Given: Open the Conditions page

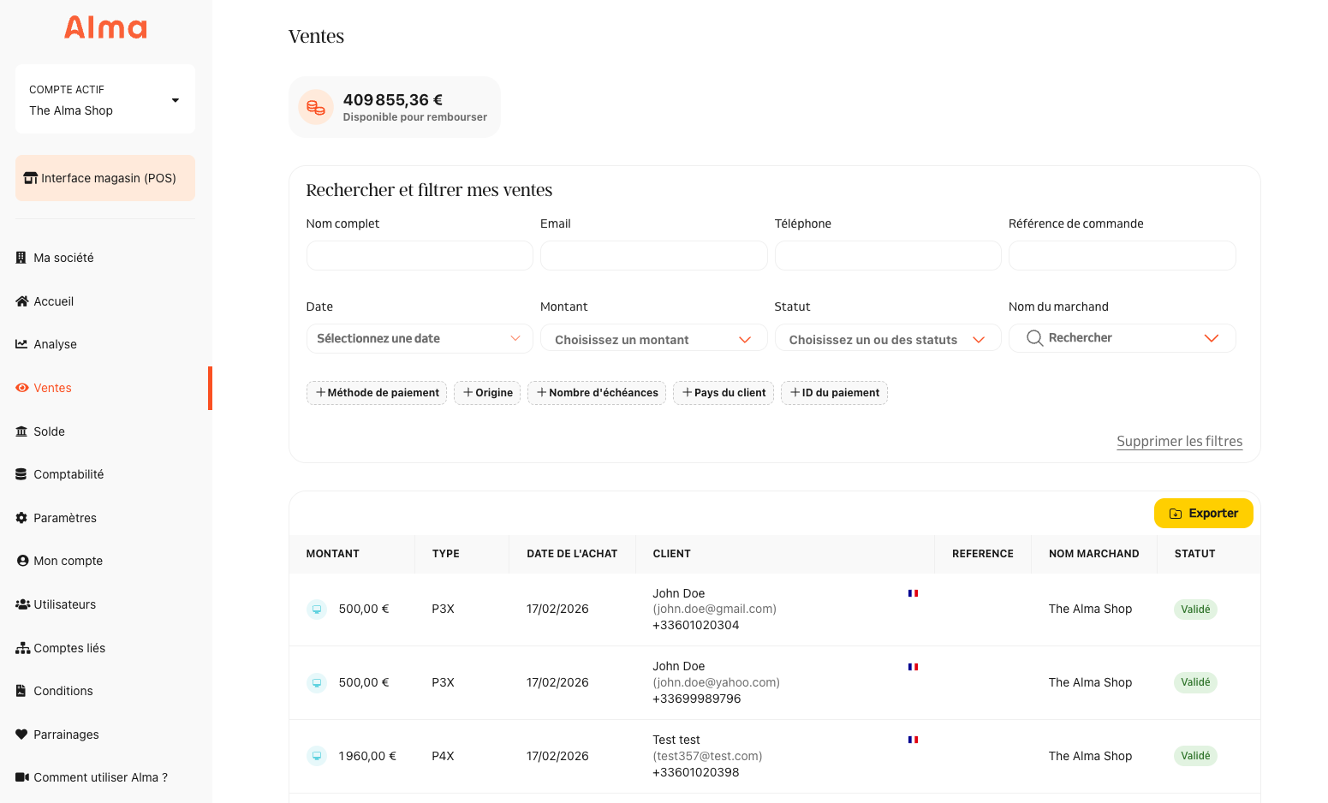Looking at the screenshot, I should click(63, 691).
